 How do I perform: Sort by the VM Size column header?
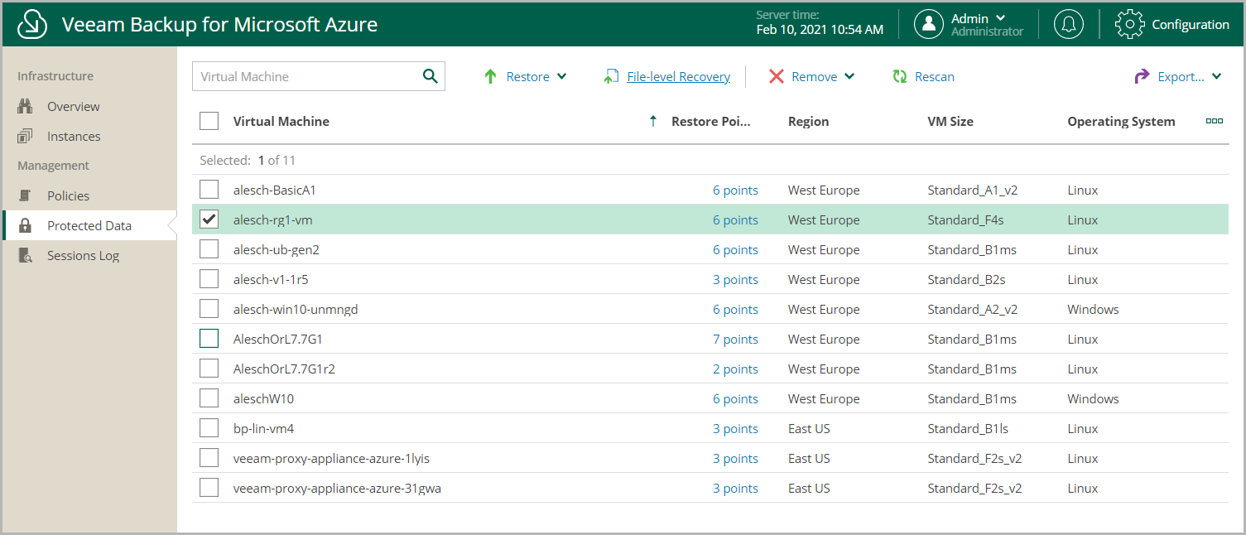click(950, 121)
